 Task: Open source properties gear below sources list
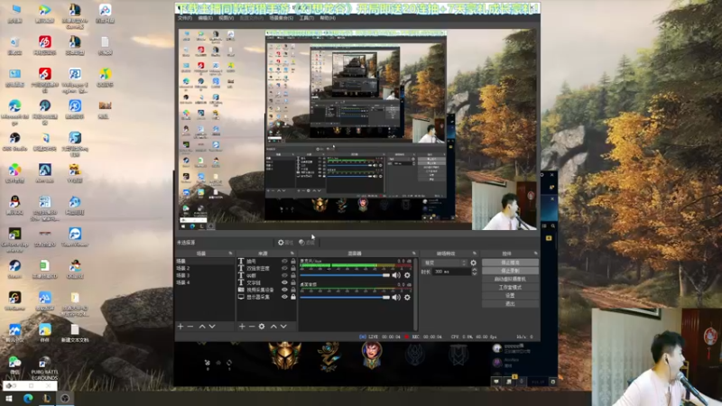[x=262, y=327]
